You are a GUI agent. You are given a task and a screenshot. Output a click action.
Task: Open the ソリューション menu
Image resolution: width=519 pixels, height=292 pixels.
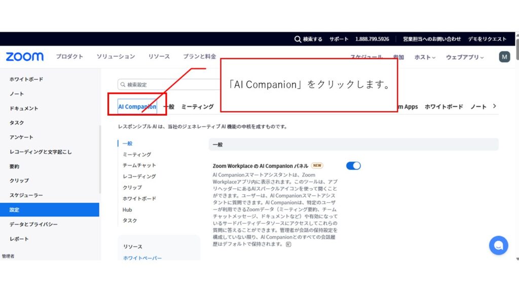116,57
